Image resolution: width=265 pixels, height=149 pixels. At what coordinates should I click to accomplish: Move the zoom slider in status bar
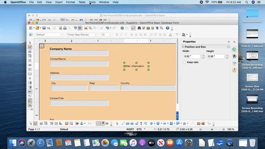tap(212, 130)
